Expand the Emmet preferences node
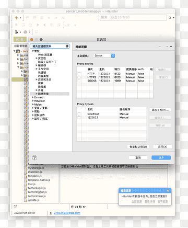Screen dimensions: 188x228 point(33,97)
